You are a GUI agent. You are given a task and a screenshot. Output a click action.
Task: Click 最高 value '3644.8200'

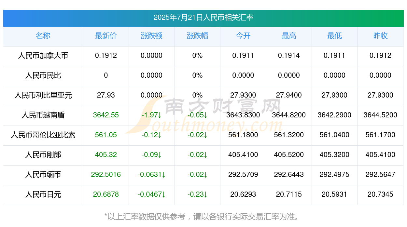[x=289, y=115]
